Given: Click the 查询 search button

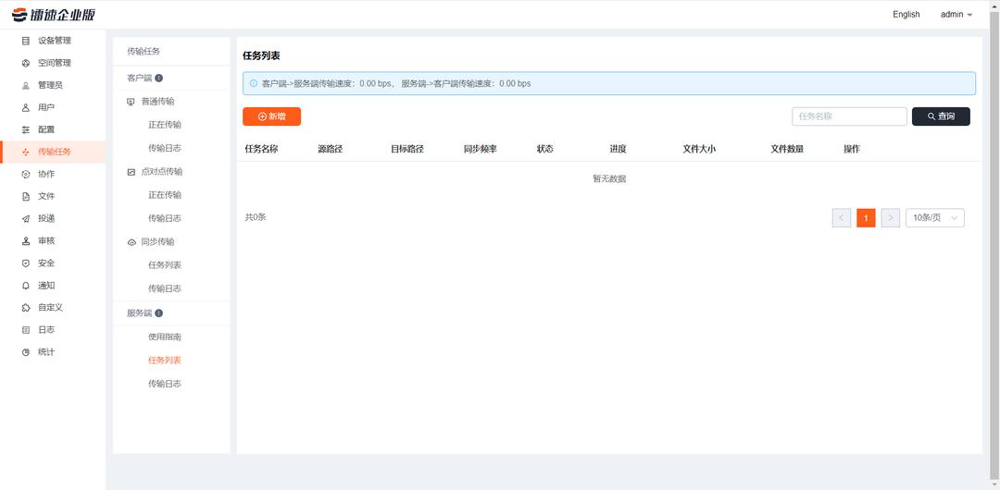Looking at the screenshot, I should [x=941, y=116].
